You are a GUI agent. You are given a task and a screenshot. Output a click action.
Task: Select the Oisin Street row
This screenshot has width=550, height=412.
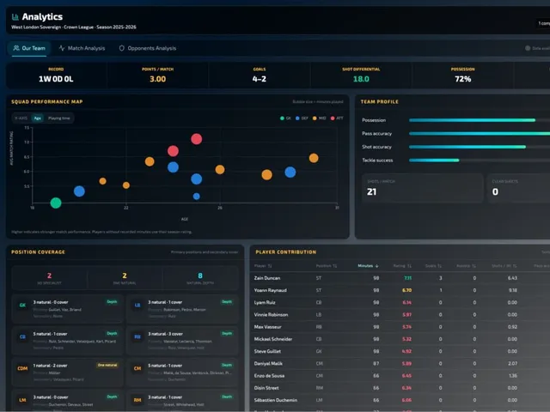click(x=400, y=388)
